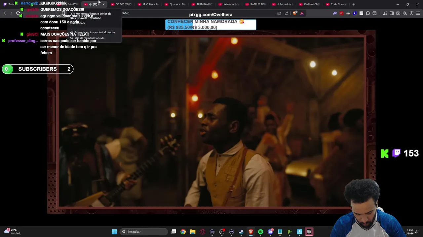This screenshot has width=423, height=237.
Task: Click the Twitch logo beside viewer count
Action: pos(396,153)
